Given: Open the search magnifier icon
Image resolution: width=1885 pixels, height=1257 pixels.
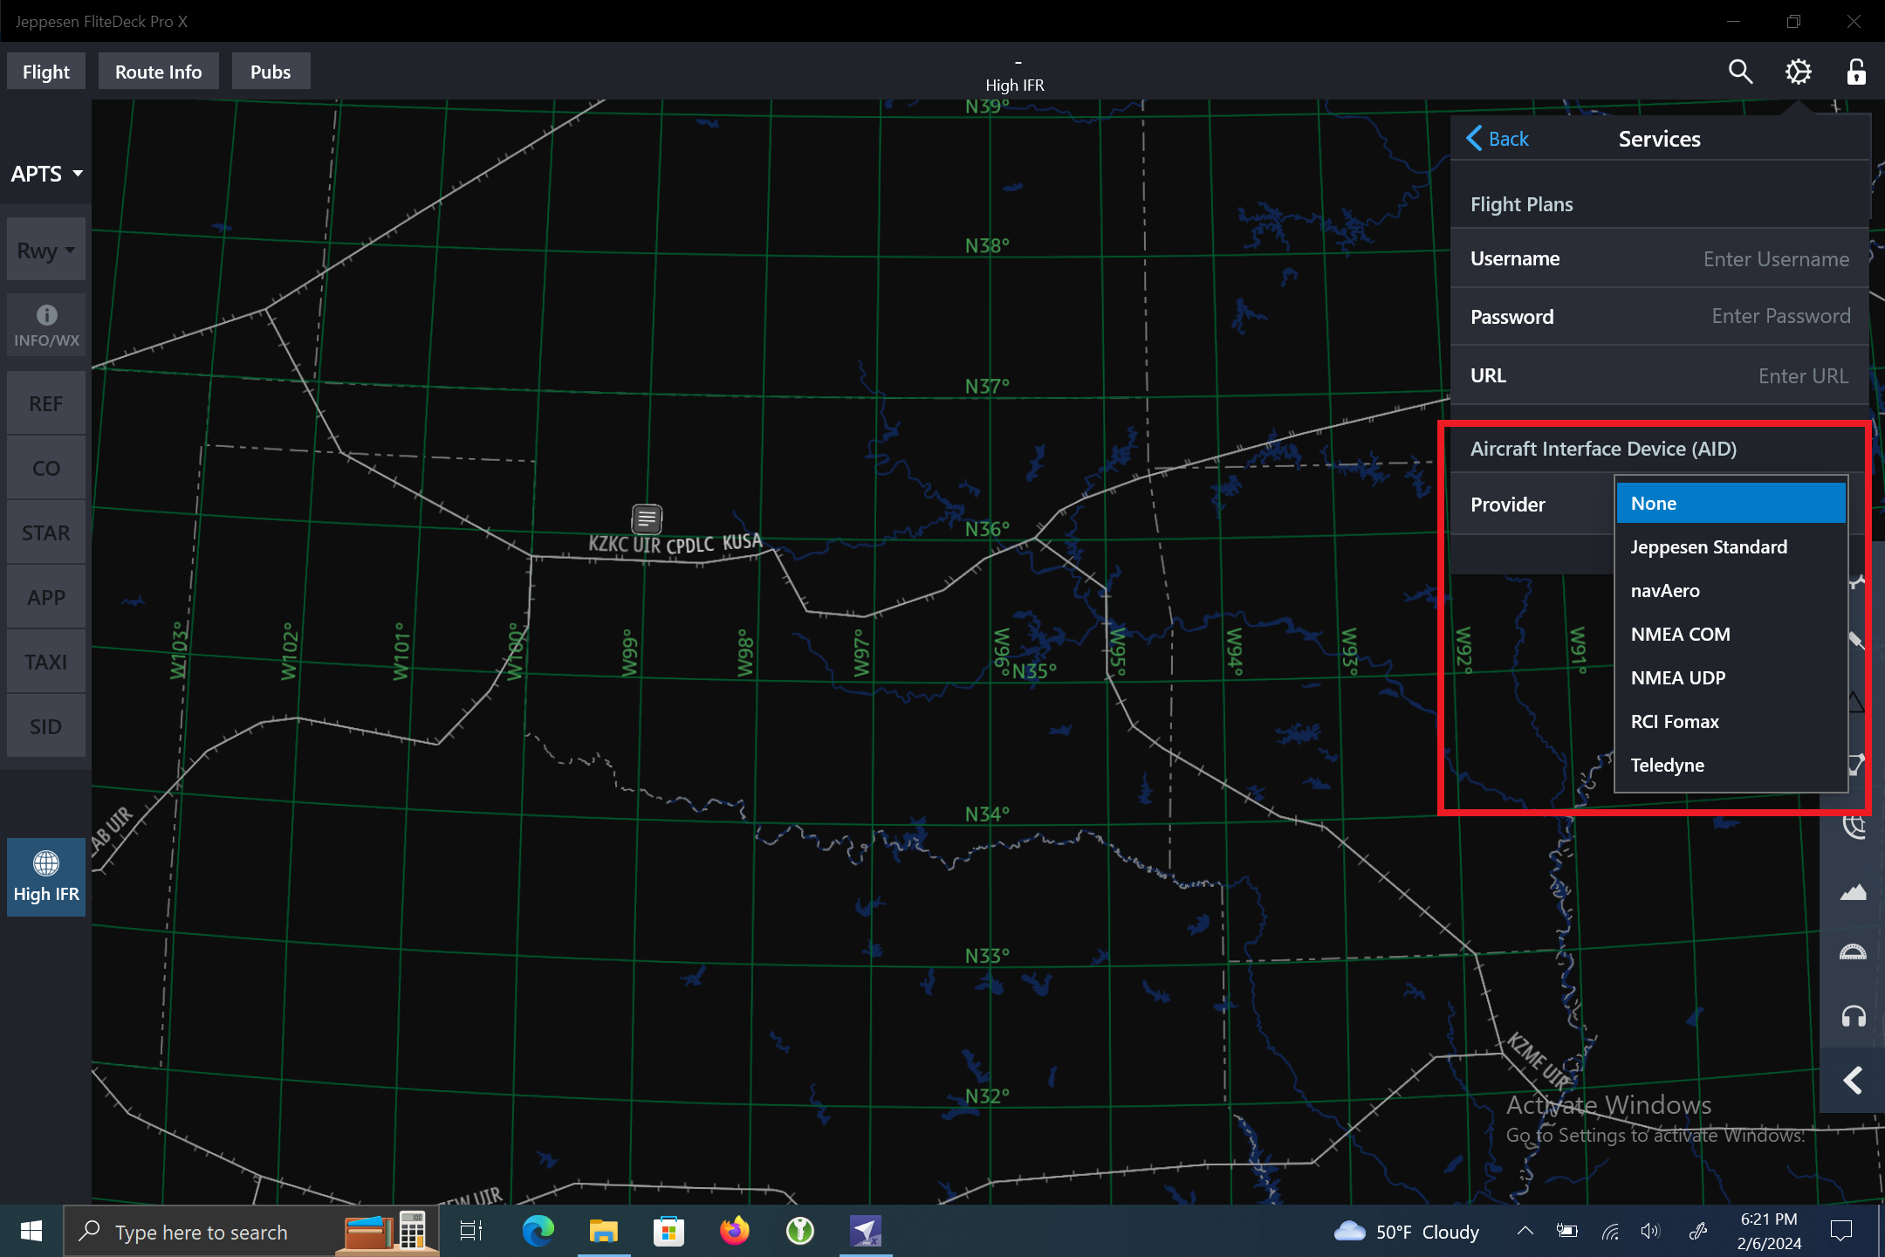Looking at the screenshot, I should (1740, 72).
